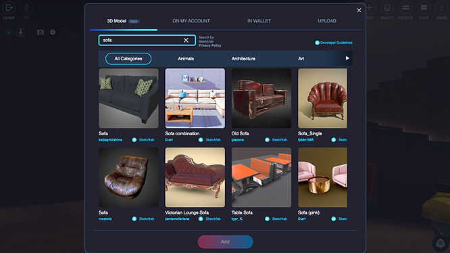Click Sketchfab icon under rorotolo's Sofa
Screen dimensions: 450x253
[134, 218]
